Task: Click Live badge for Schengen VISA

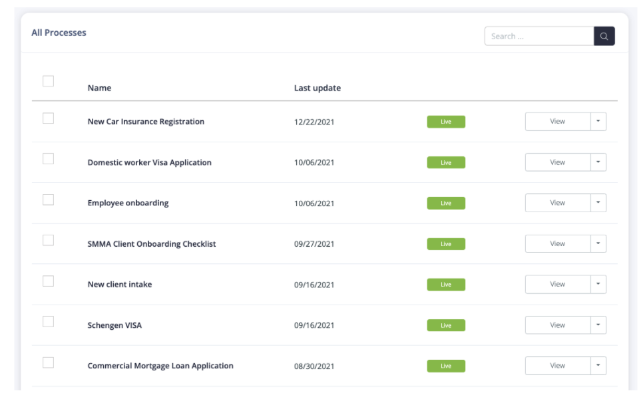Action: (446, 325)
